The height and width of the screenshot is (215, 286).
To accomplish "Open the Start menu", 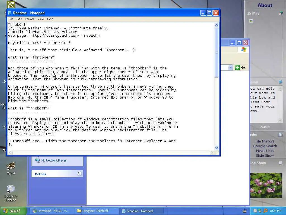I will 13,211.
